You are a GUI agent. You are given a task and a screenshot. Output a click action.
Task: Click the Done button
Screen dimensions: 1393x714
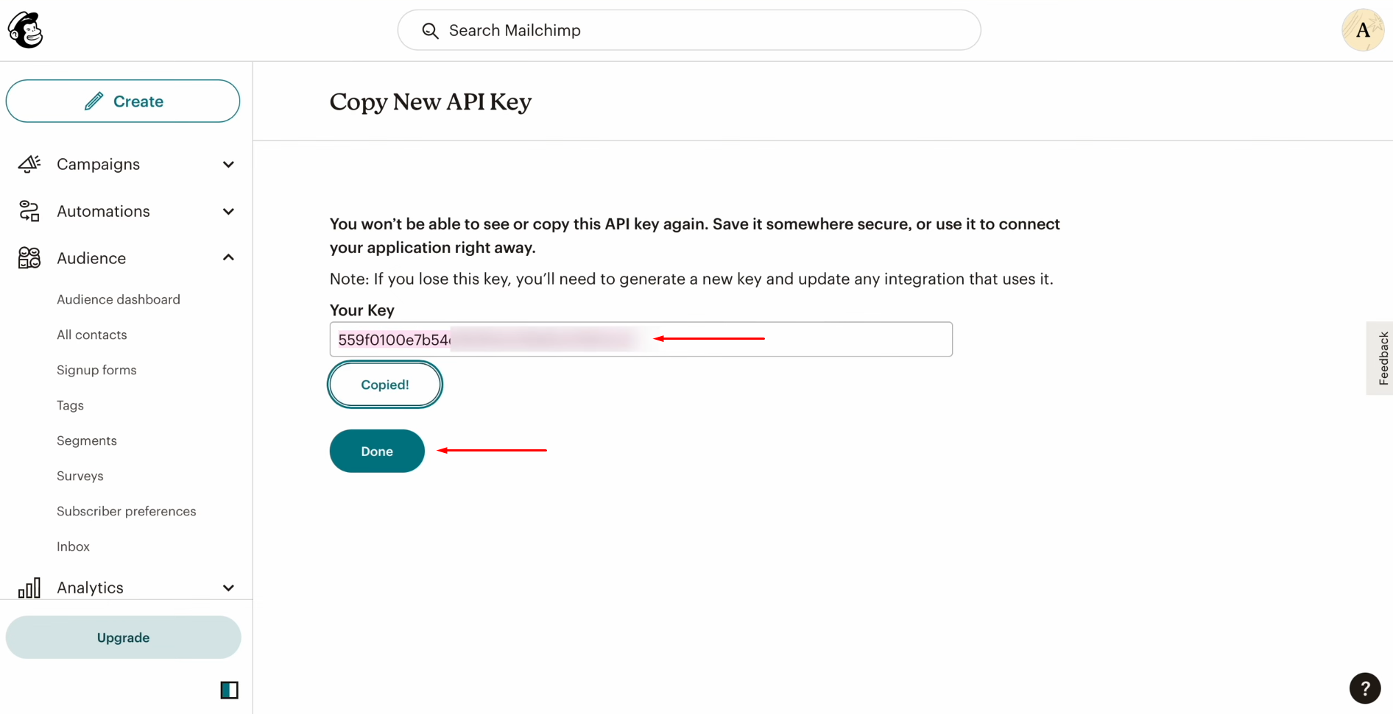(377, 451)
